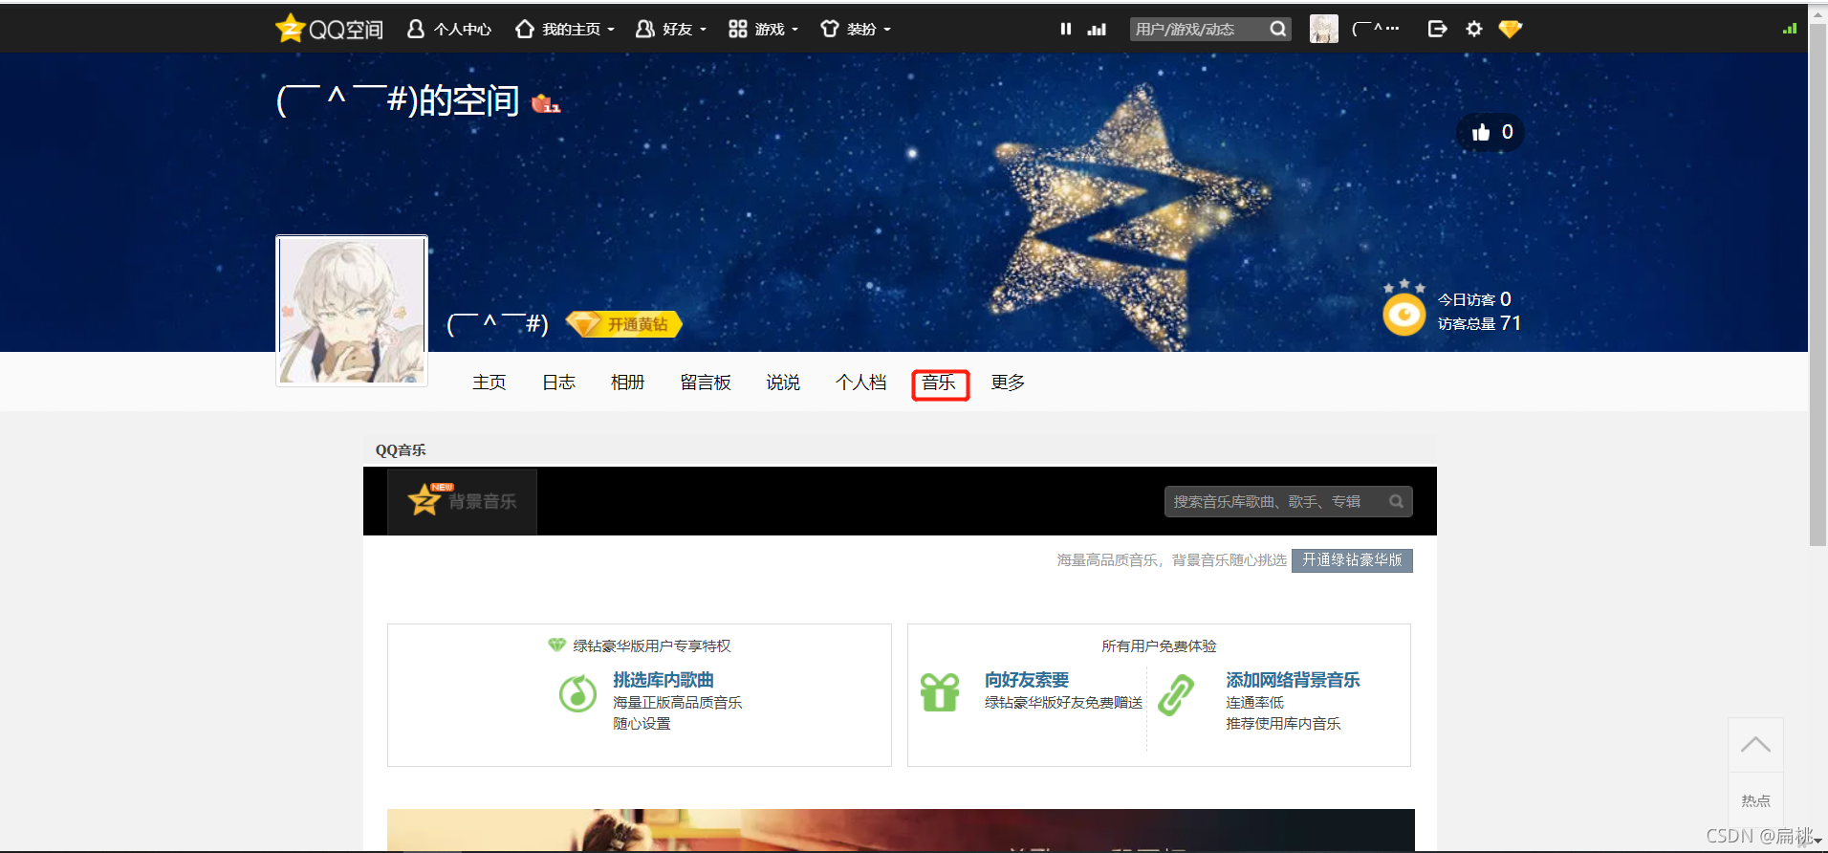This screenshot has height=853, width=1828.
Task: Click the logout exit icon
Action: click(x=1437, y=29)
